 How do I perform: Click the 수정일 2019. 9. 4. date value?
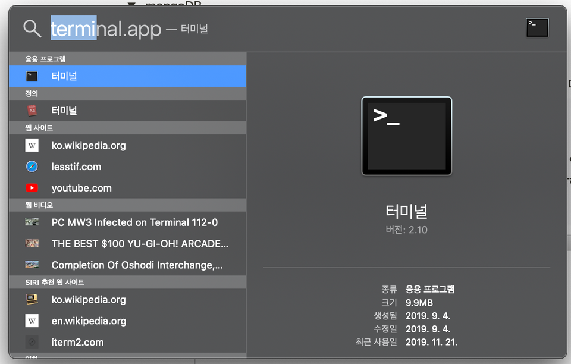pos(428,329)
